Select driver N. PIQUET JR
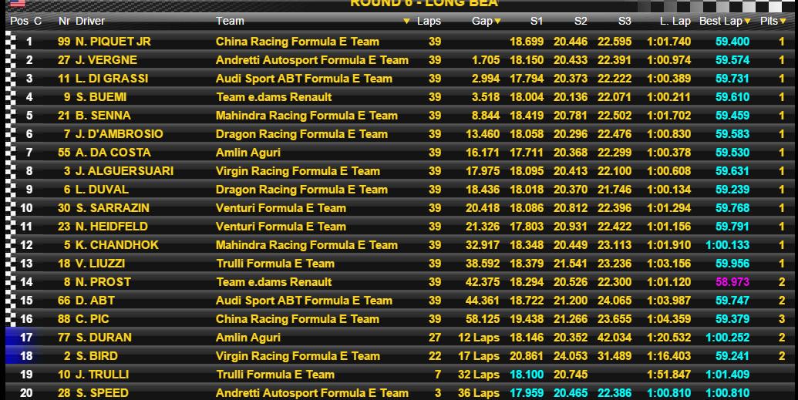 coord(113,42)
